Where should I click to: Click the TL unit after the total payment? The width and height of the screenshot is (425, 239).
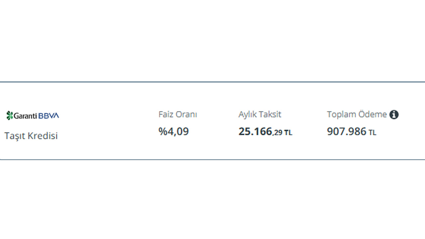pos(372,133)
